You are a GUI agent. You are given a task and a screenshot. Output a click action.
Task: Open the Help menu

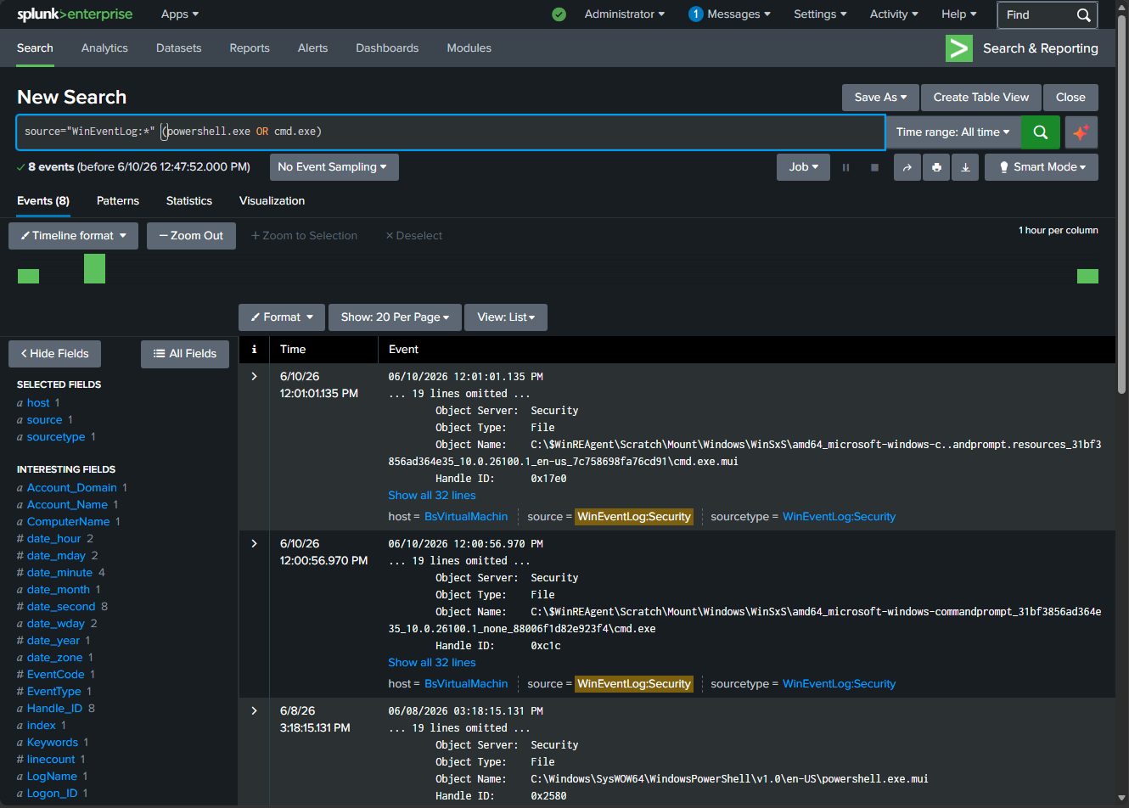(959, 14)
